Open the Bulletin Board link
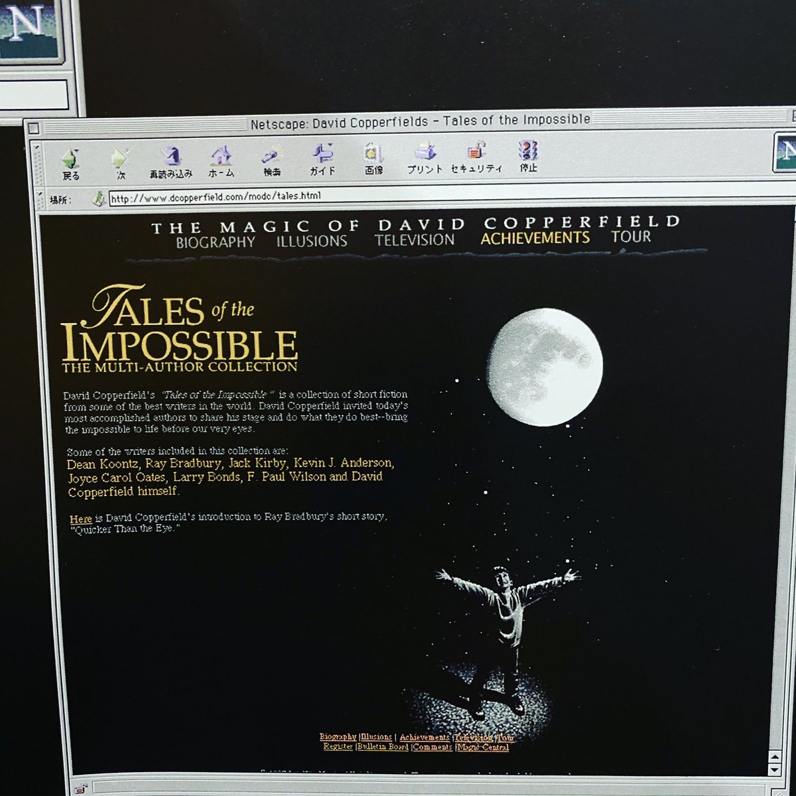The height and width of the screenshot is (796, 796). 383,746
